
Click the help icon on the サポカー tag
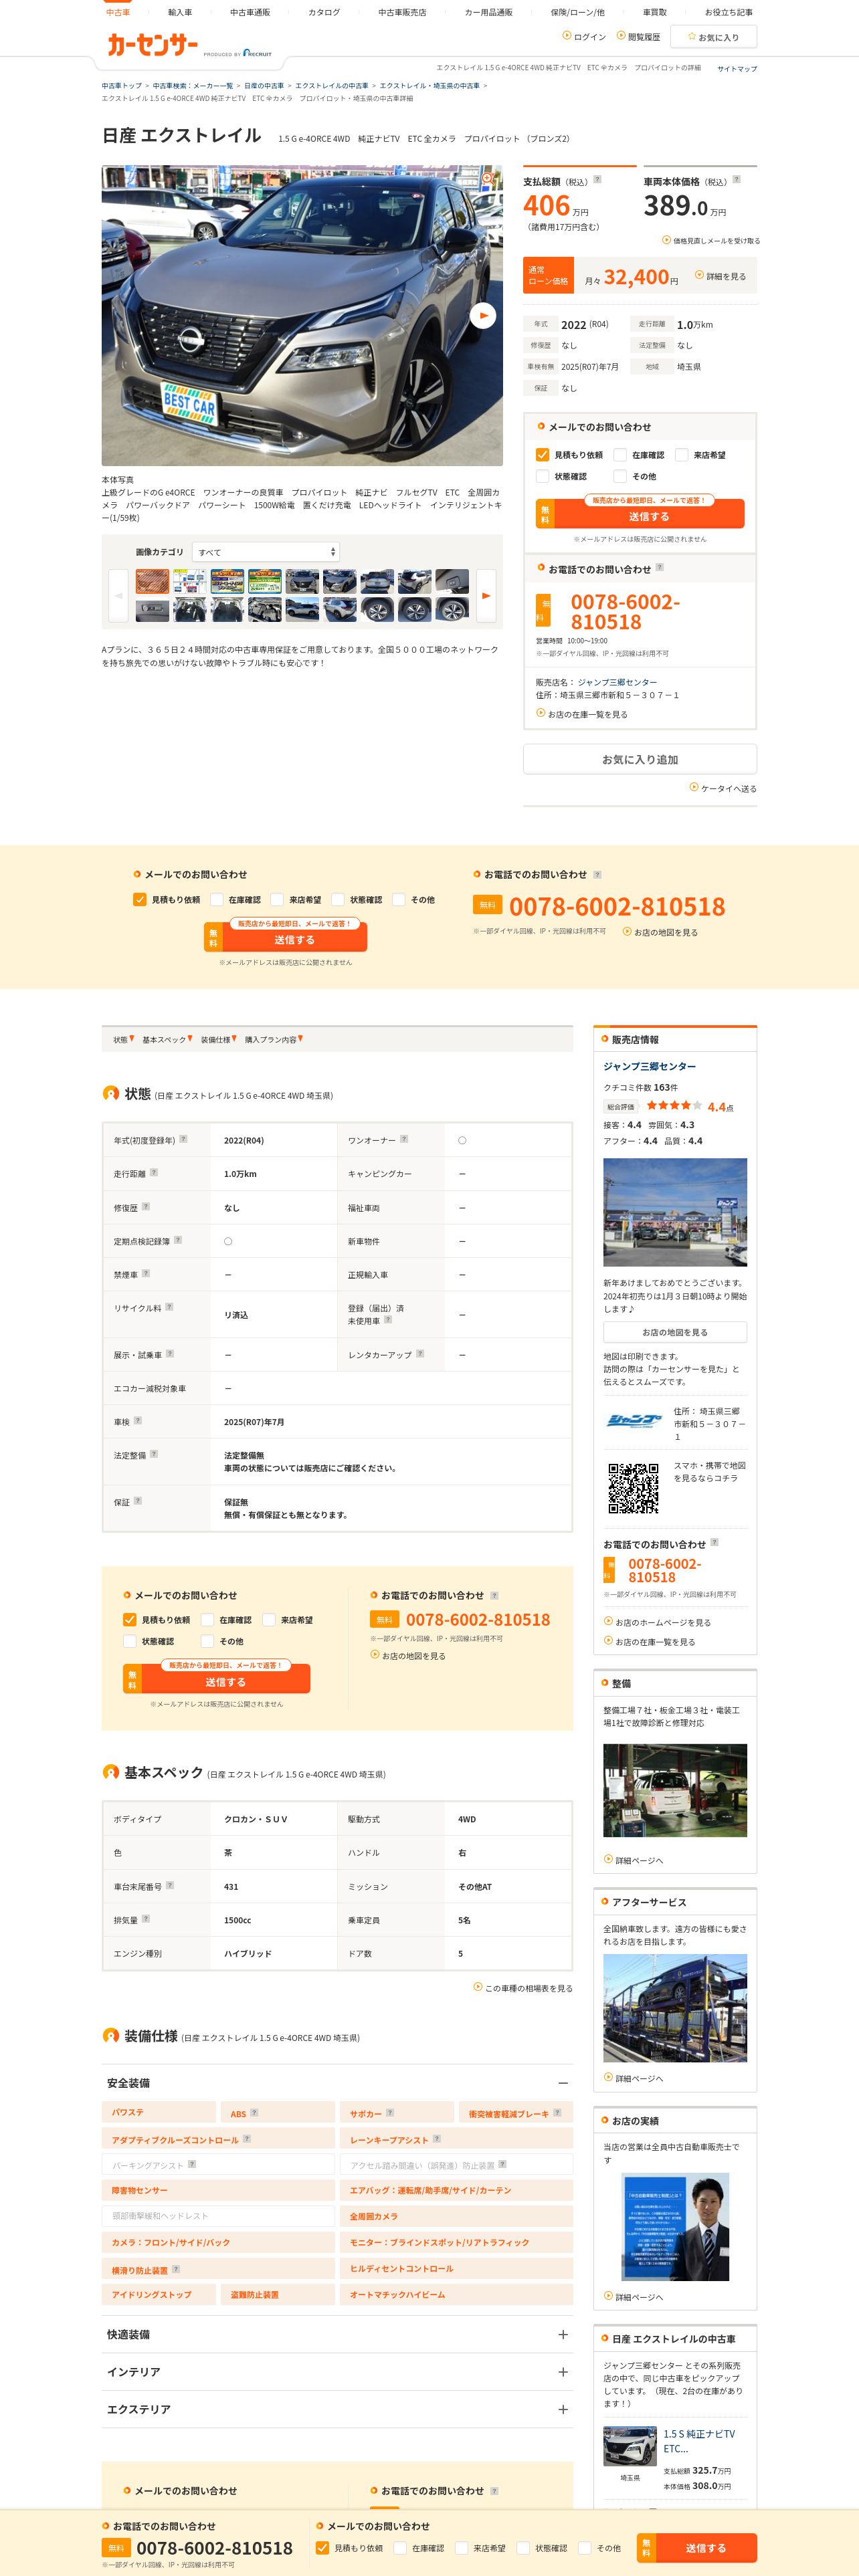390,2113
